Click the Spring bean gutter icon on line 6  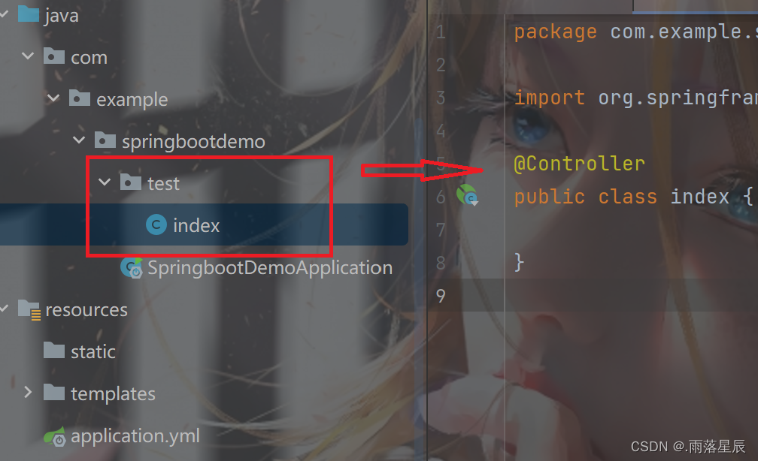click(468, 195)
